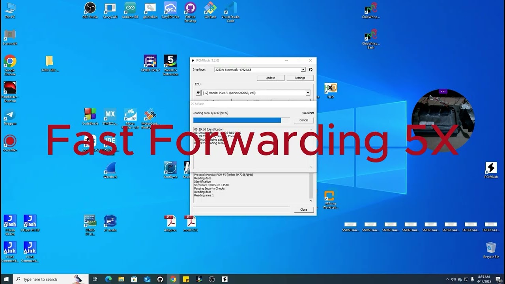Open WinOLS5 Testversion desktop icon
The image size is (505, 284).
(x=170, y=65)
